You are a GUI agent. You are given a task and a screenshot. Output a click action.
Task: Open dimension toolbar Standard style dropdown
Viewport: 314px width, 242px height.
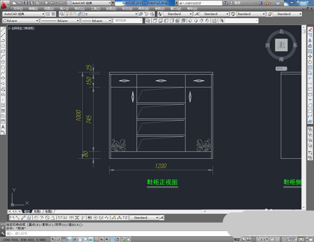[x=144, y=217]
